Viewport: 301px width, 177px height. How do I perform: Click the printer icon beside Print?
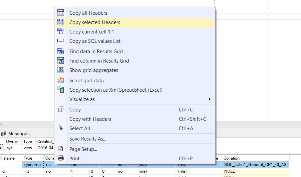click(x=61, y=159)
